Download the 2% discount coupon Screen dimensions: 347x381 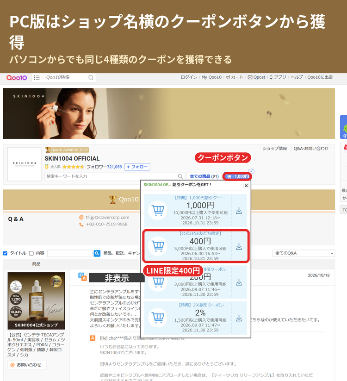[x=239, y=318]
